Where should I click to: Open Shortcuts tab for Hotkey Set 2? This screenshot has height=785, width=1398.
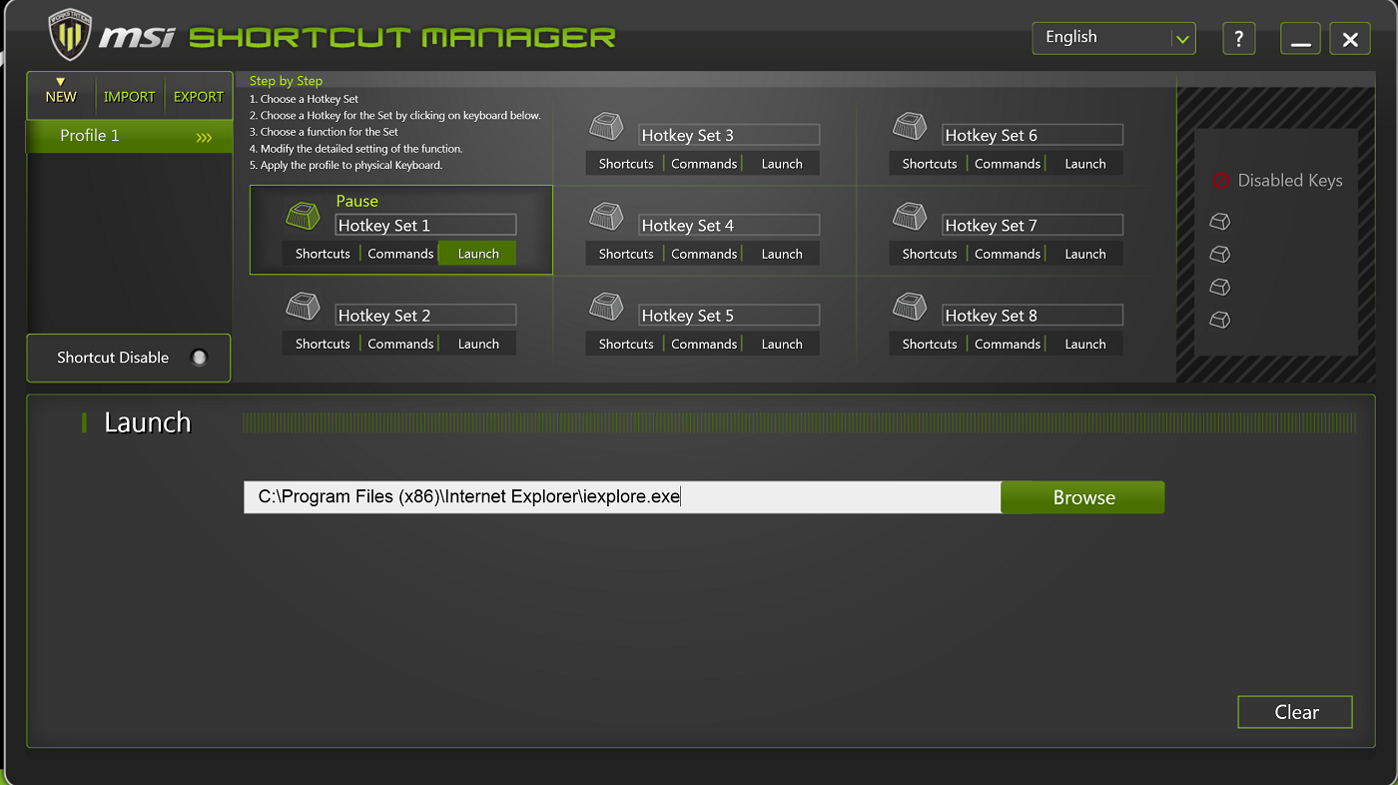(323, 344)
